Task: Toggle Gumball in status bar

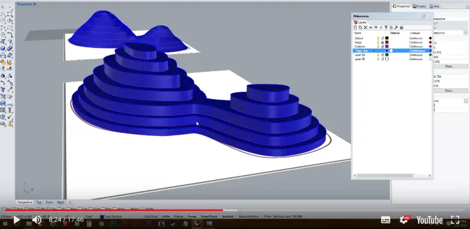Action: point(227,216)
